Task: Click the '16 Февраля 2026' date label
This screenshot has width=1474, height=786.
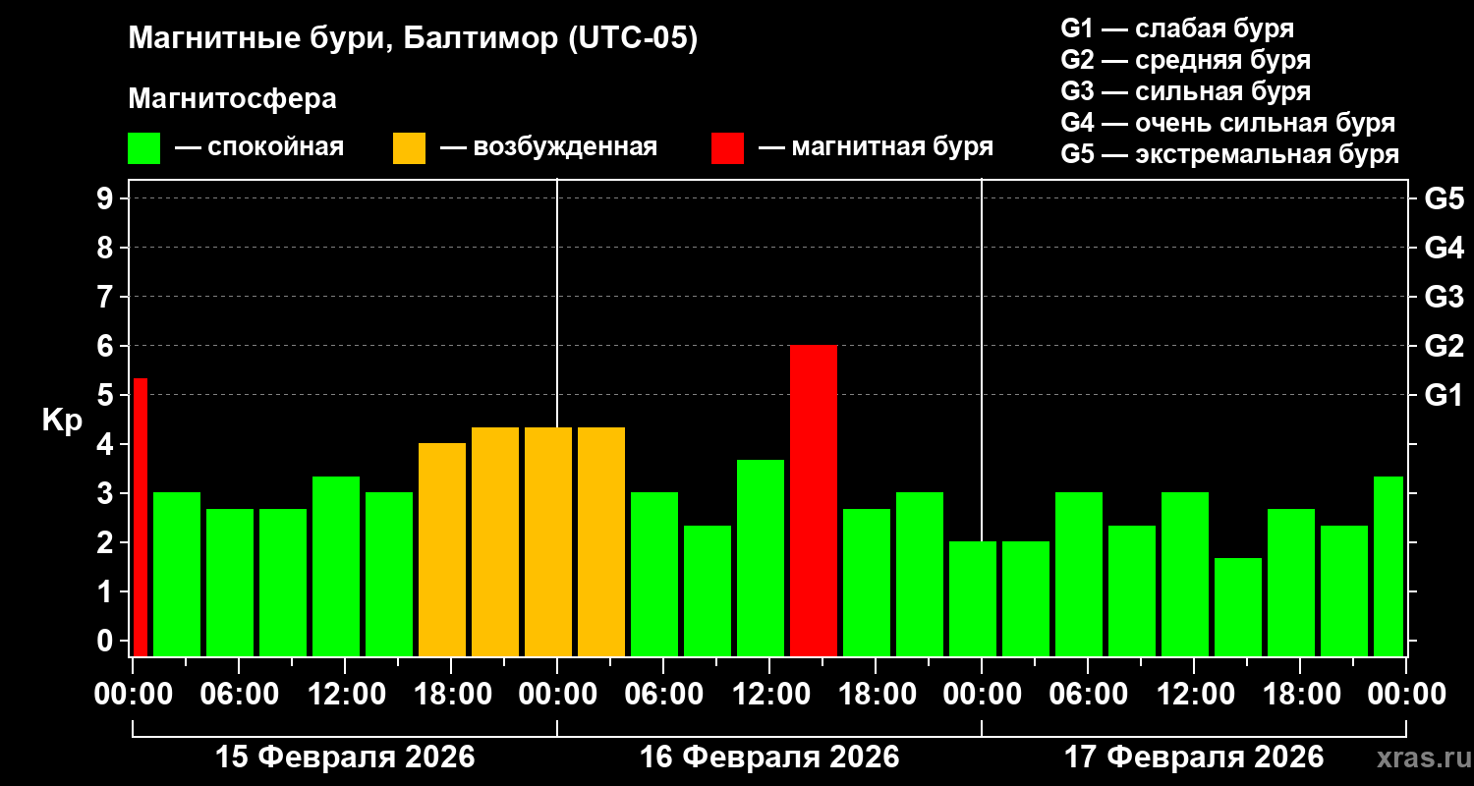Action: coord(769,758)
